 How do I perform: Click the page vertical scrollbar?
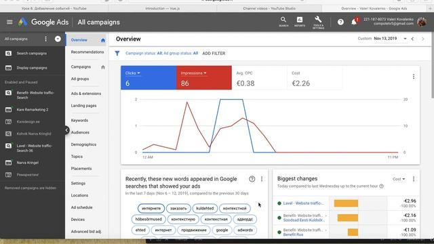[x=432, y=65]
